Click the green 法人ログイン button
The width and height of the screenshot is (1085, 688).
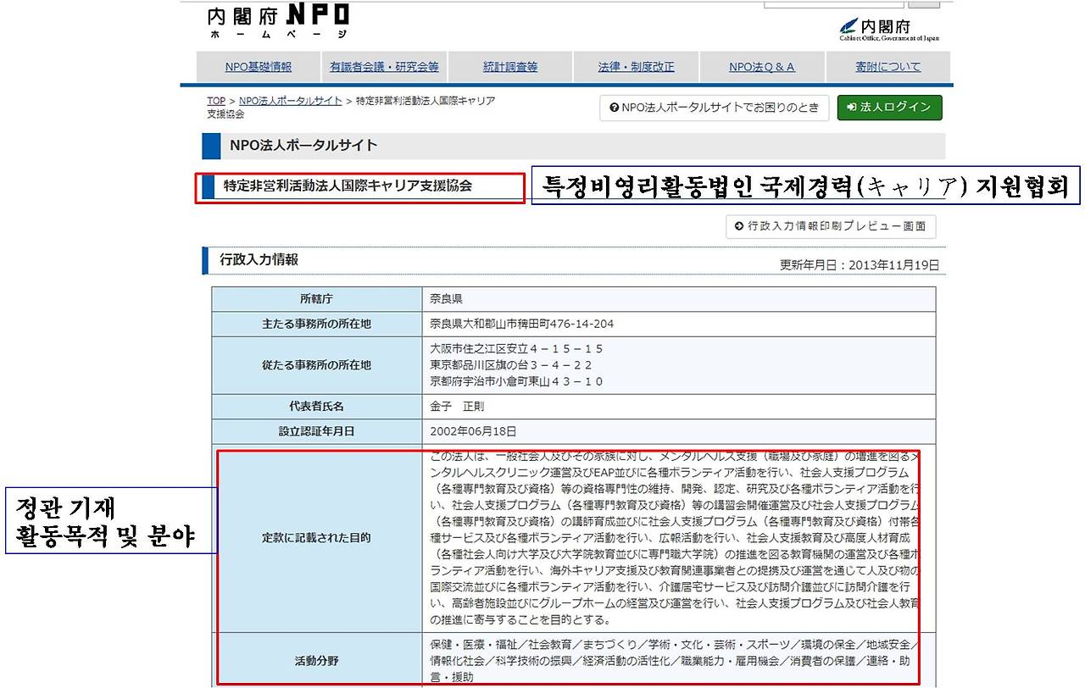(890, 108)
